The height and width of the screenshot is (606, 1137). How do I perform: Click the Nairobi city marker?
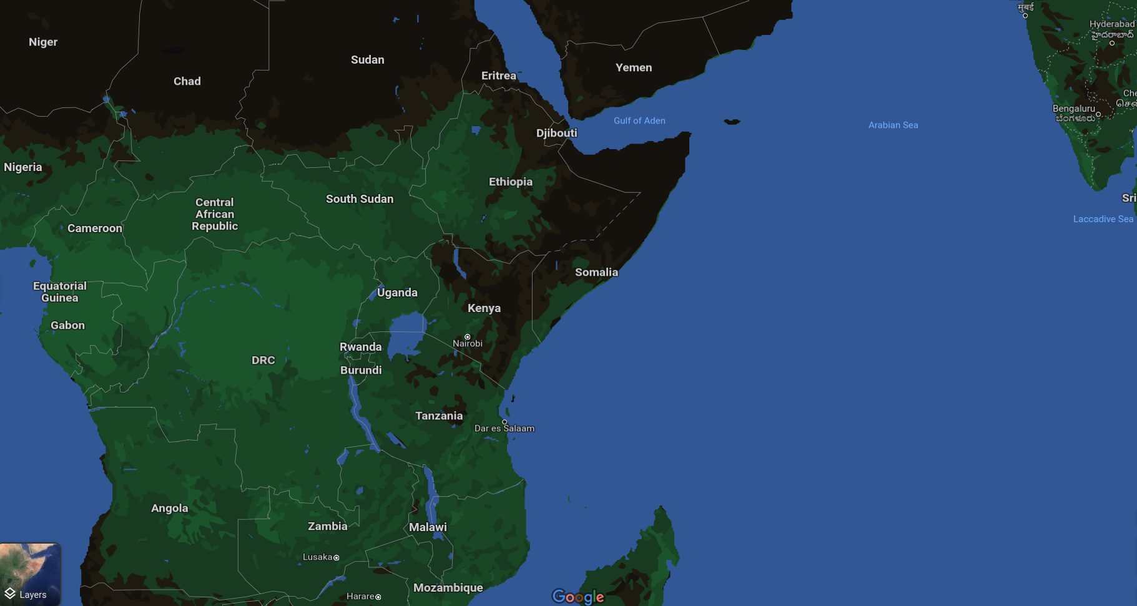point(467,337)
